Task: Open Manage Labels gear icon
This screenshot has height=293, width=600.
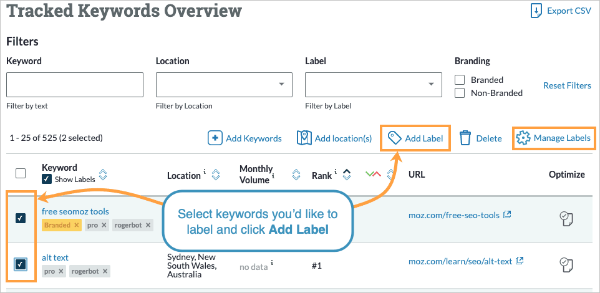Action: 523,138
